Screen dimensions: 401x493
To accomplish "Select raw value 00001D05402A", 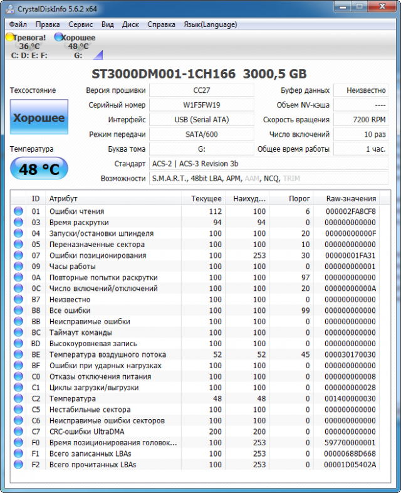I will click(x=350, y=464).
